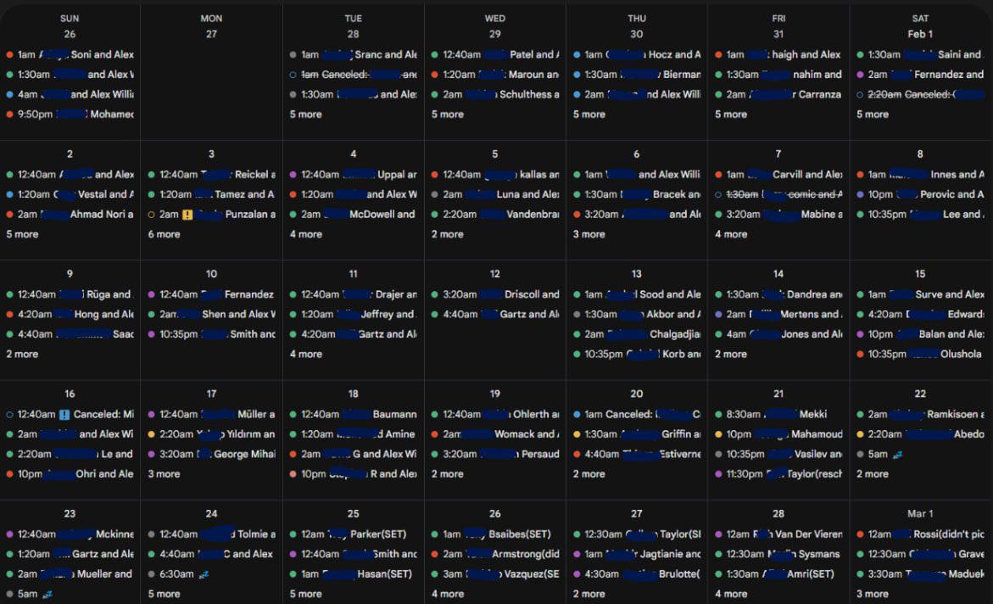Click the blue exclamation icon on the 16th's canceled event
The height and width of the screenshot is (604, 993).
tap(64, 415)
